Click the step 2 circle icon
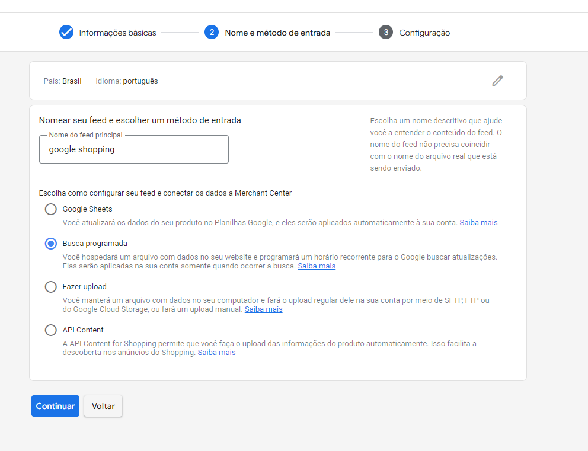Viewport: 588px width, 451px height. [212, 32]
